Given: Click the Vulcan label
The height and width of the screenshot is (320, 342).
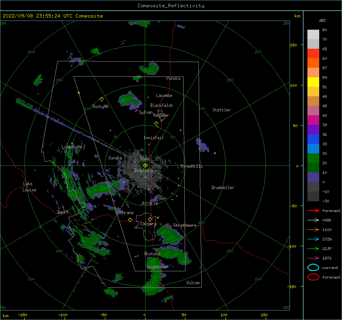Looking at the screenshot, I should (193, 283).
